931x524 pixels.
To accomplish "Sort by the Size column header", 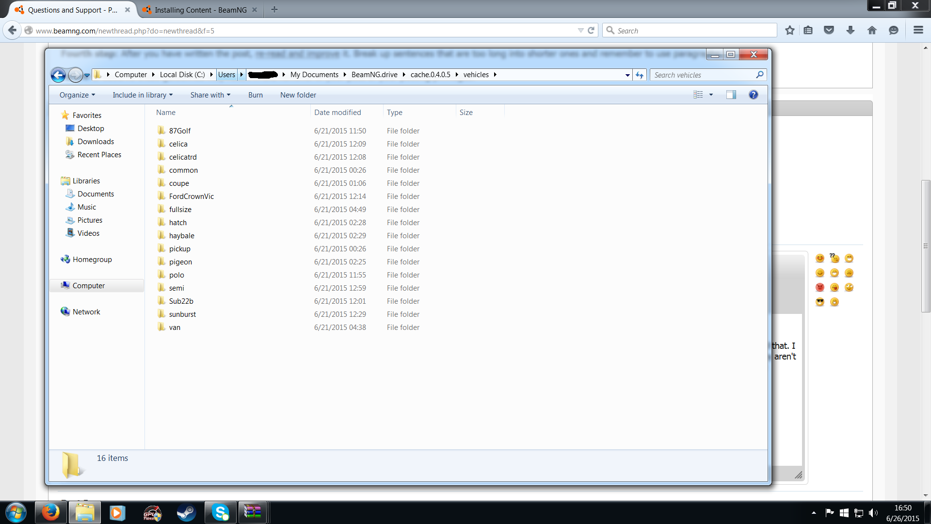I will click(x=480, y=112).
